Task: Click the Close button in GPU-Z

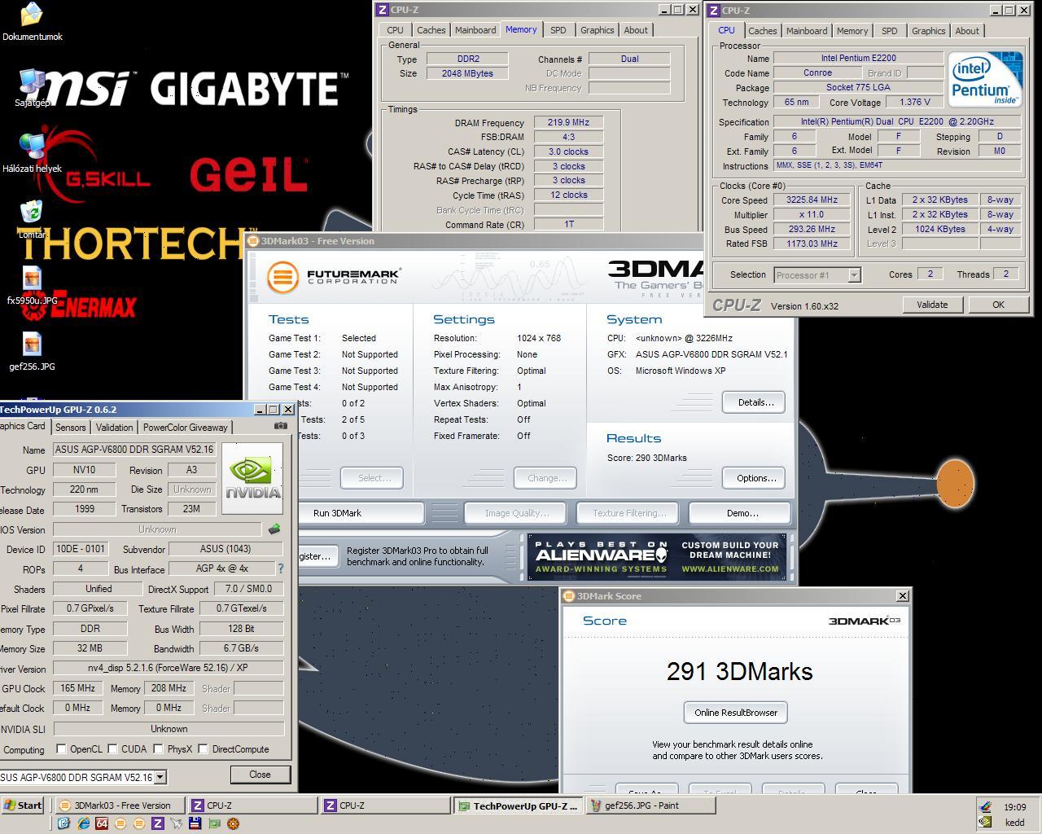Action: click(x=260, y=775)
